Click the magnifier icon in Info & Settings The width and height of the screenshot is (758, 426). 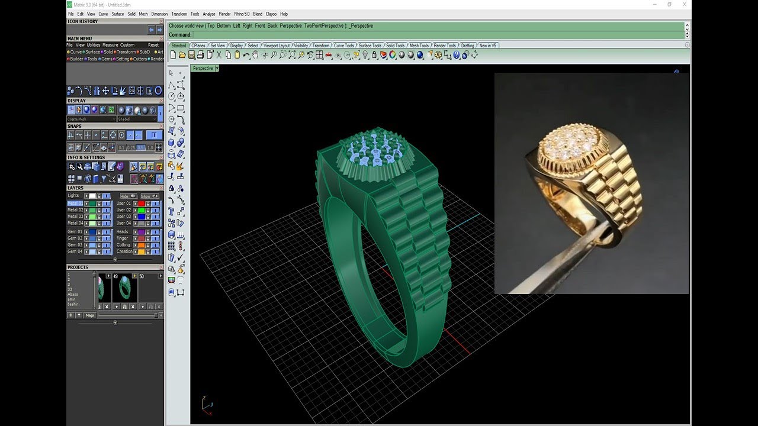click(x=79, y=167)
